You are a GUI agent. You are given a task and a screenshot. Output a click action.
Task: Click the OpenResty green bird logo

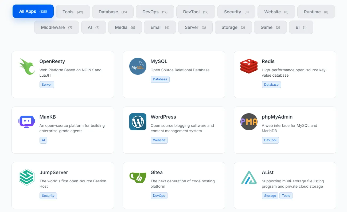(27, 66)
